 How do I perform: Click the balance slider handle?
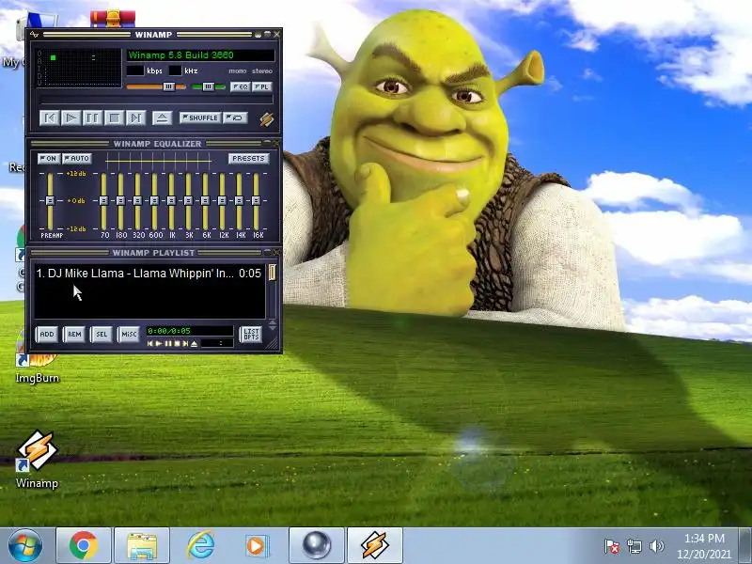point(208,86)
